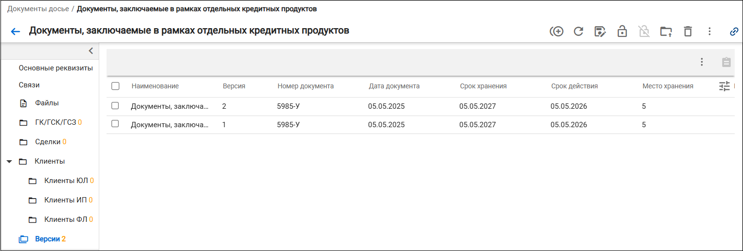Open the table toolbar three-dots menu
Image resolution: width=743 pixels, height=251 pixels.
tap(702, 62)
